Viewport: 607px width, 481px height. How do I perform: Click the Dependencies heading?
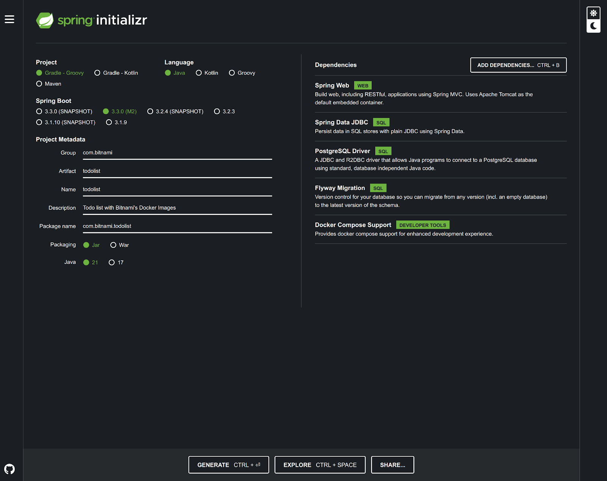[336, 65]
